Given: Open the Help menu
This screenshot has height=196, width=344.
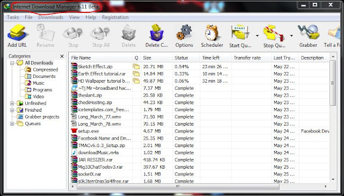Looking at the screenshot, I should [91, 17].
